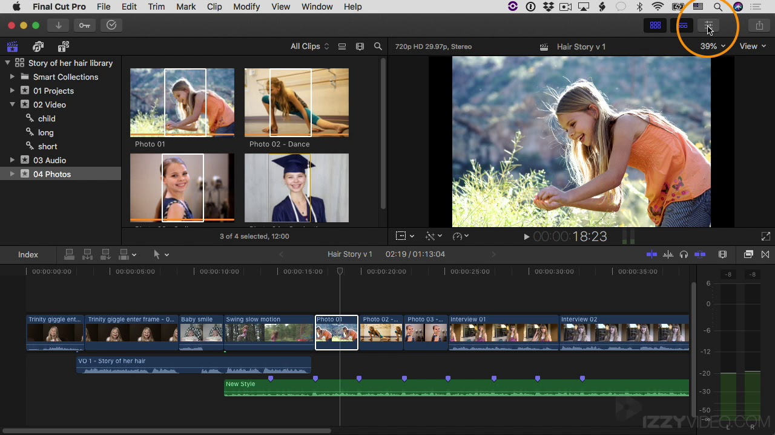The image size is (775, 435).
Task: Click the Share export button
Action: pyautogui.click(x=759, y=25)
